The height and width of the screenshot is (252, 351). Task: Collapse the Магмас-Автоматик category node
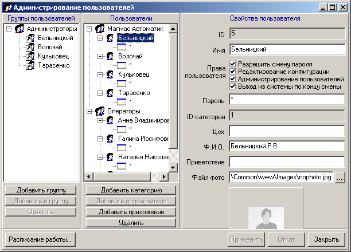pos(89,28)
